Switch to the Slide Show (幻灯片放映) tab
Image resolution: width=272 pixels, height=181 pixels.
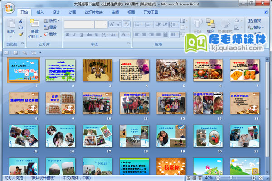pyautogui.click(x=93, y=13)
